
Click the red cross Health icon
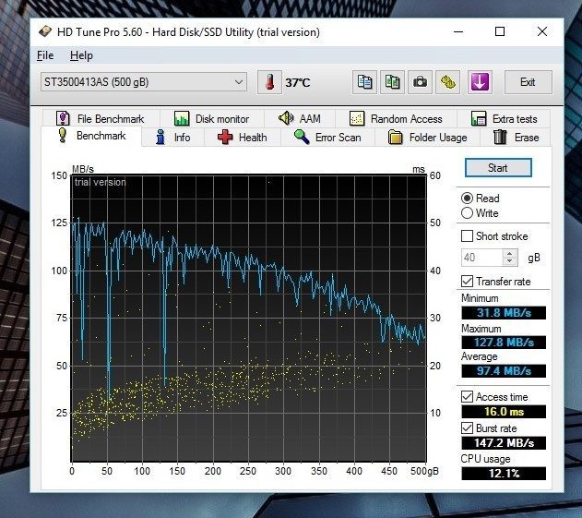point(225,137)
